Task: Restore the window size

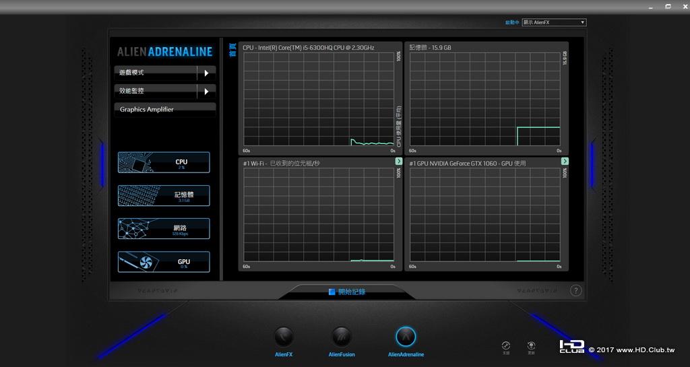Action: (x=668, y=7)
